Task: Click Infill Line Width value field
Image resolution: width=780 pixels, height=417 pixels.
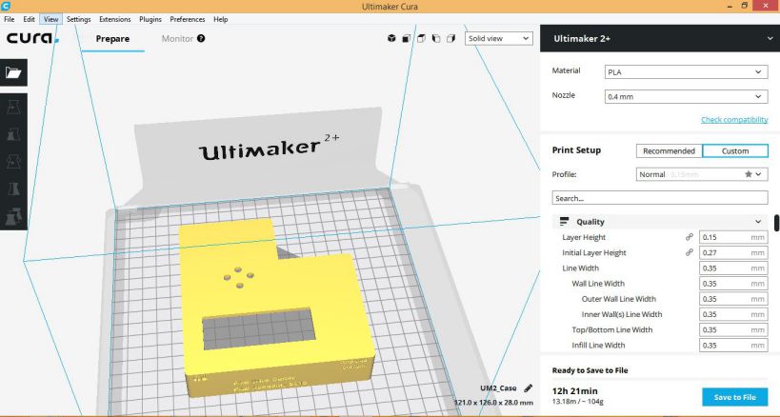Action: 733,345
